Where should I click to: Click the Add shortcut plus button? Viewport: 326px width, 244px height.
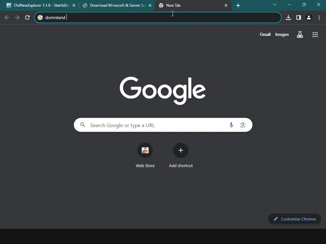[181, 150]
